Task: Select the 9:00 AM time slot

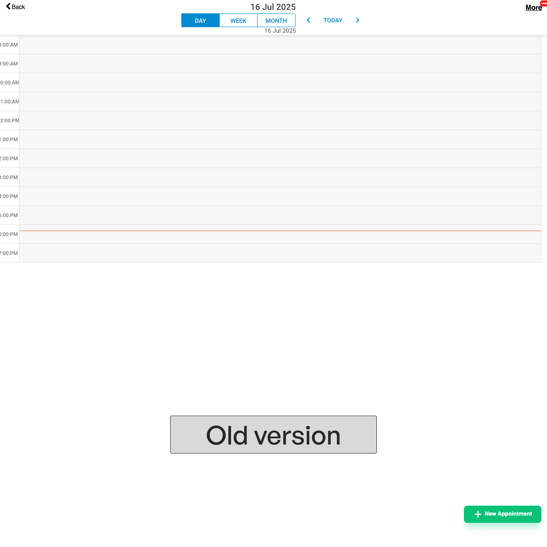Action: click(x=280, y=64)
